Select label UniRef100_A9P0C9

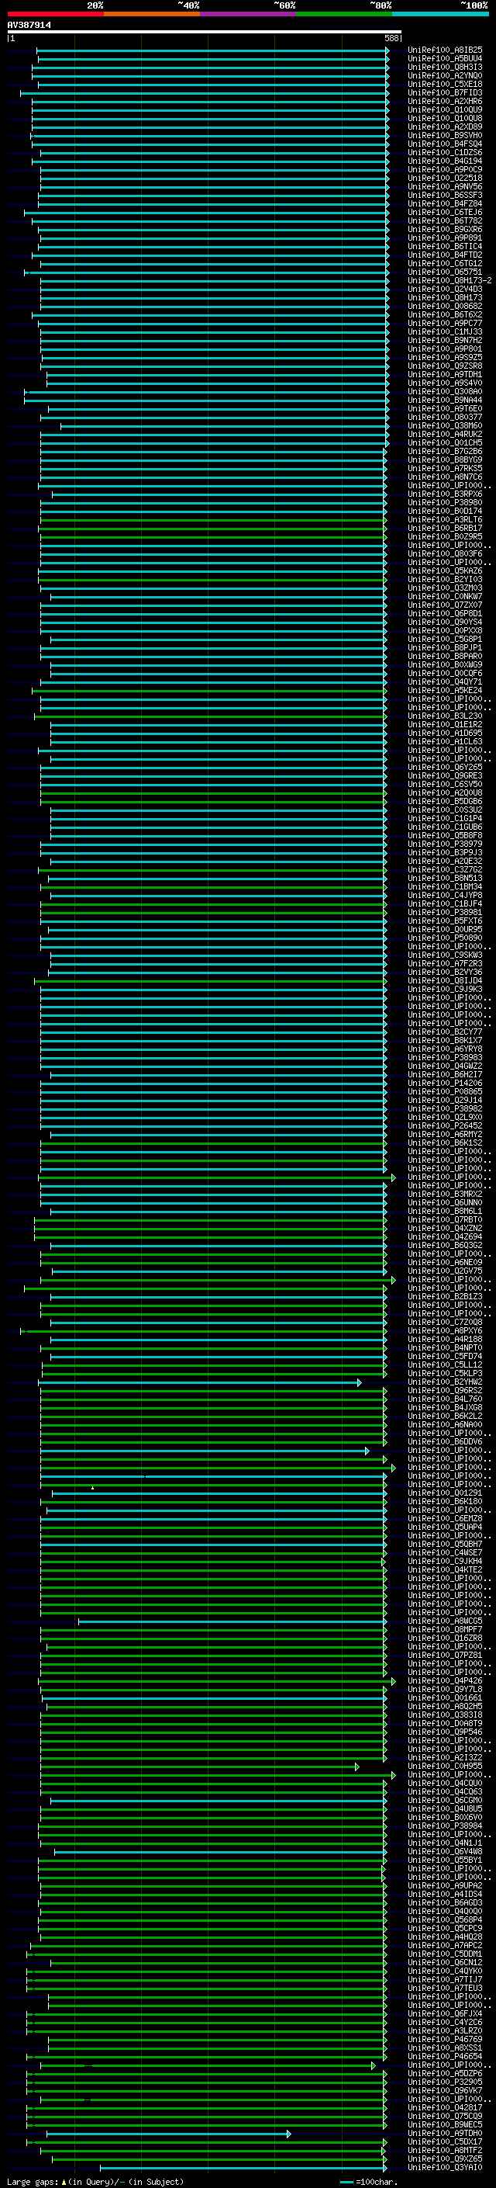444,169
